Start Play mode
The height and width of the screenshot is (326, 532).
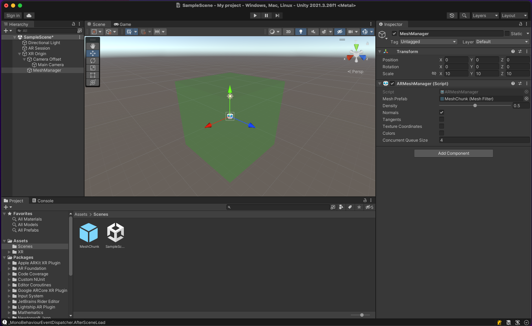(255, 16)
